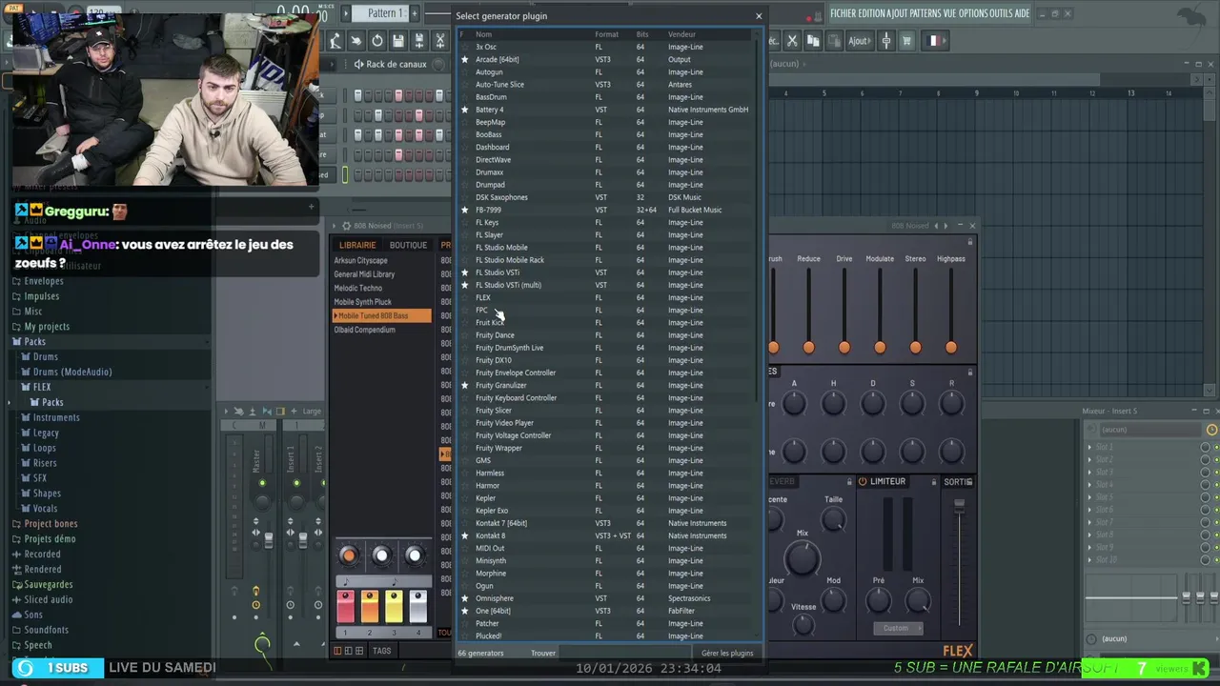Click the shopping cart icon in top toolbar
Viewport: 1220px width, 686px height.
(906, 40)
